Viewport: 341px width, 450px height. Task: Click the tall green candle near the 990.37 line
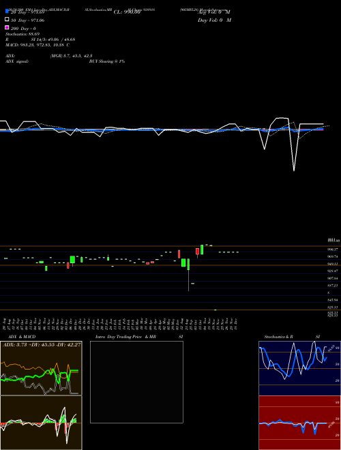[202, 250]
